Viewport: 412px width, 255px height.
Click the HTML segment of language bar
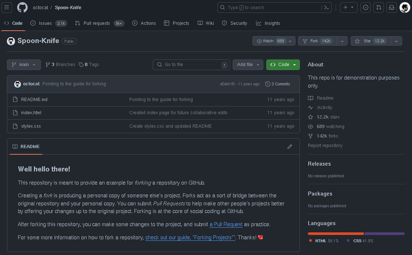tap(335, 233)
